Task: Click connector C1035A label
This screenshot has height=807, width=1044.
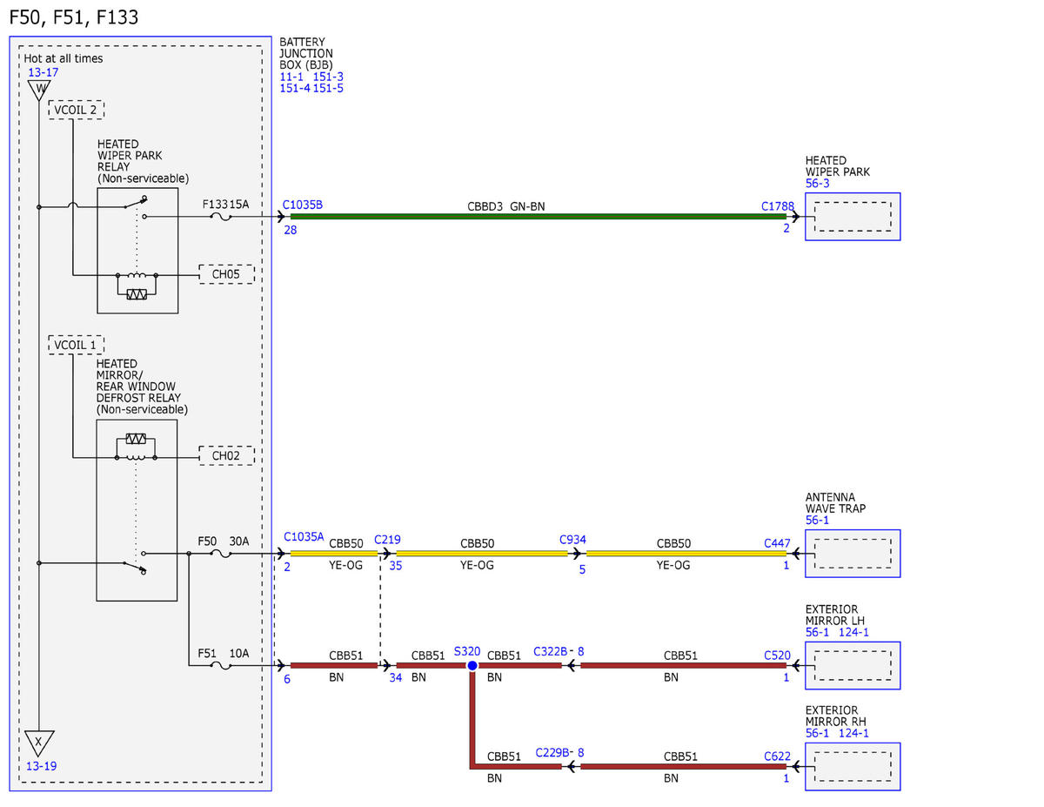Action: 304,538
